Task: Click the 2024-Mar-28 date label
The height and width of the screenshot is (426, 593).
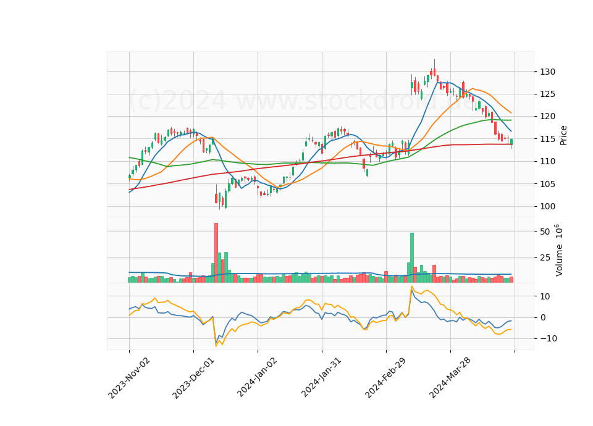Action: (450, 378)
